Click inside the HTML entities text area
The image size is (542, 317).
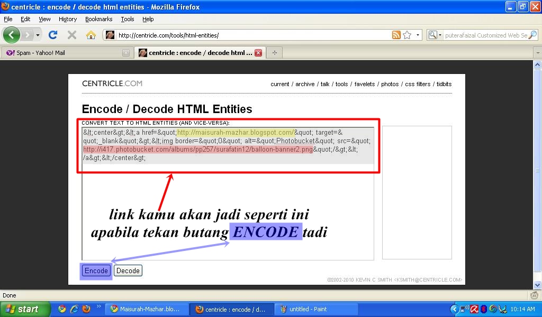228,193
